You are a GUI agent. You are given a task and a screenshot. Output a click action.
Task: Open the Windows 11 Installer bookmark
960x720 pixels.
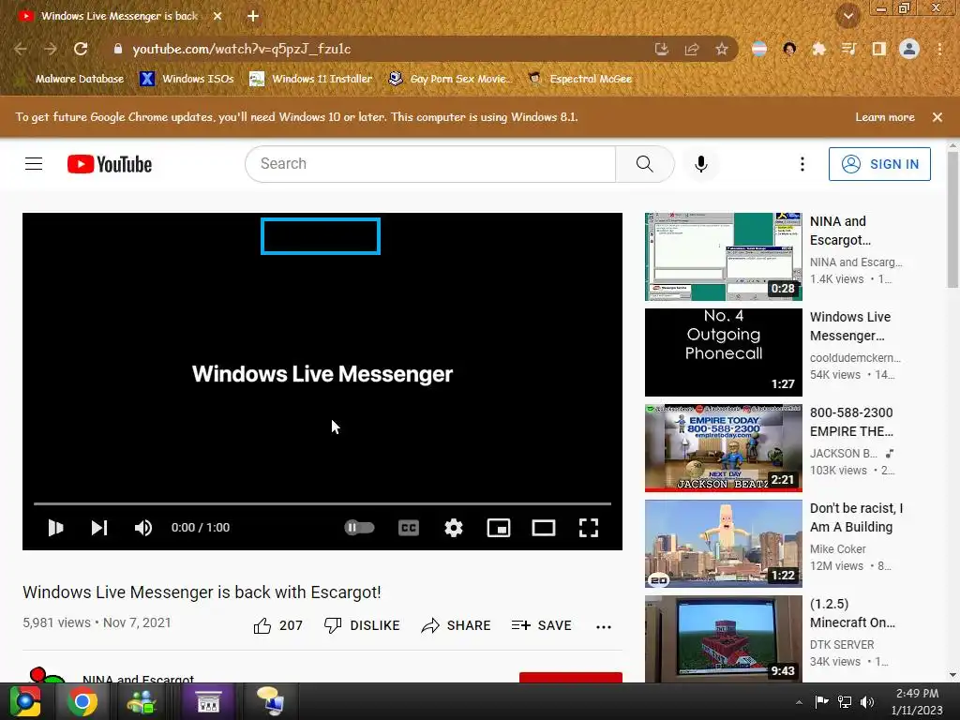click(x=311, y=79)
